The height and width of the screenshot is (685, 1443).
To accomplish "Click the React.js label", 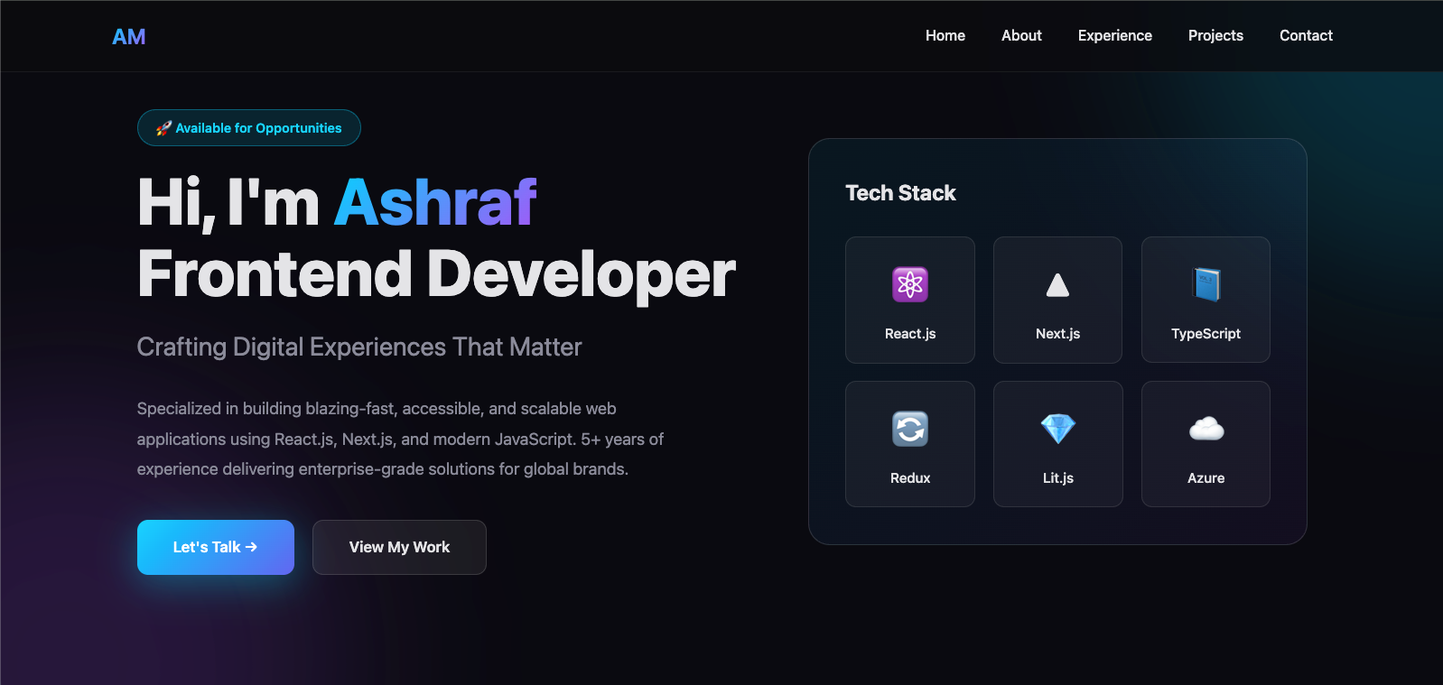I will (910, 334).
